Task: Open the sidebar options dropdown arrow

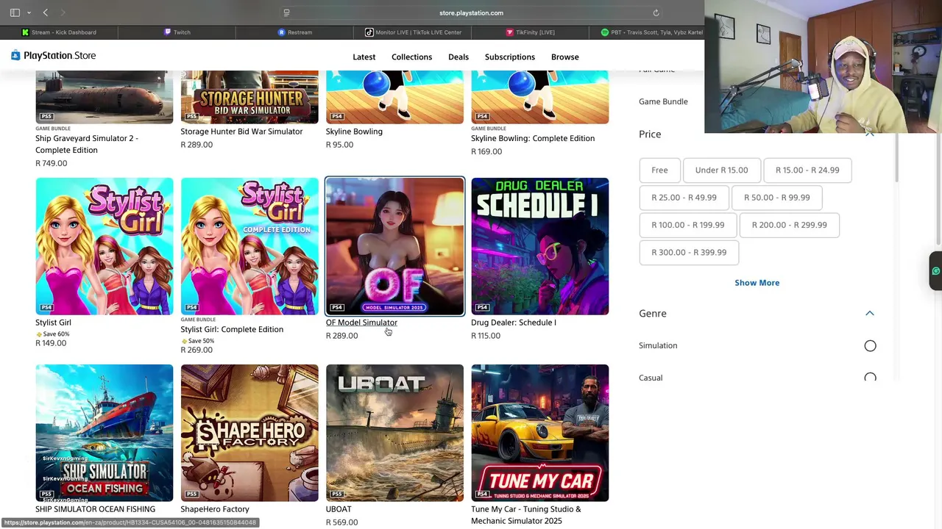Action: point(29,12)
